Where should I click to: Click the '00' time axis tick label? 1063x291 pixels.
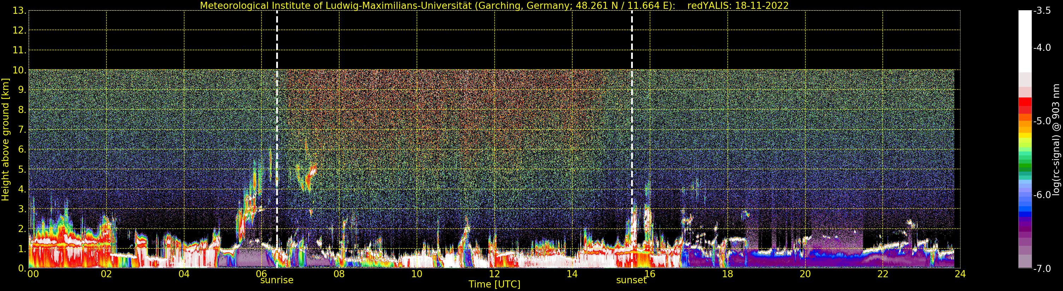pos(33,274)
